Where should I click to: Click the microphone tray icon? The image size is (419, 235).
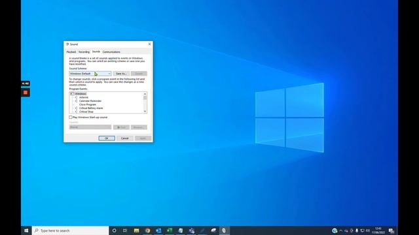pyautogui.click(x=356, y=230)
